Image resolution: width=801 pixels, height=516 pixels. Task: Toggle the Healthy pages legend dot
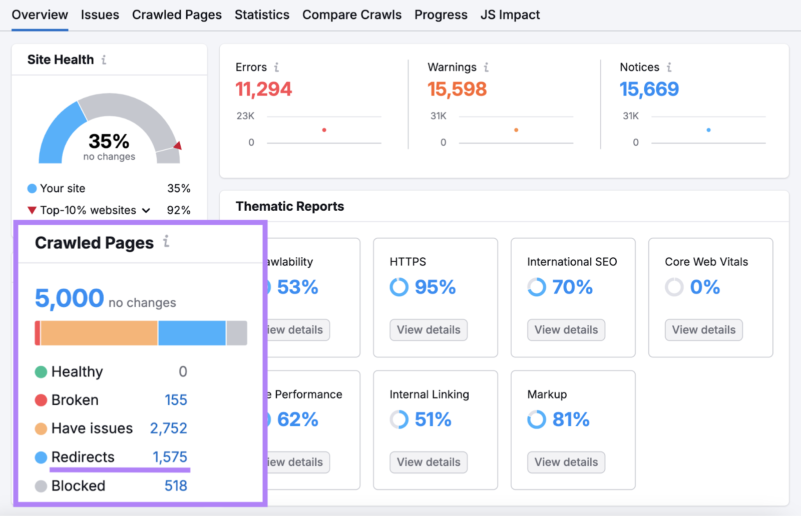41,371
